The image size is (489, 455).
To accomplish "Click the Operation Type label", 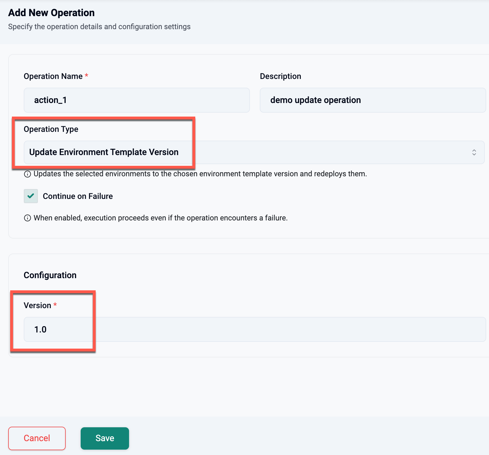I will click(51, 129).
